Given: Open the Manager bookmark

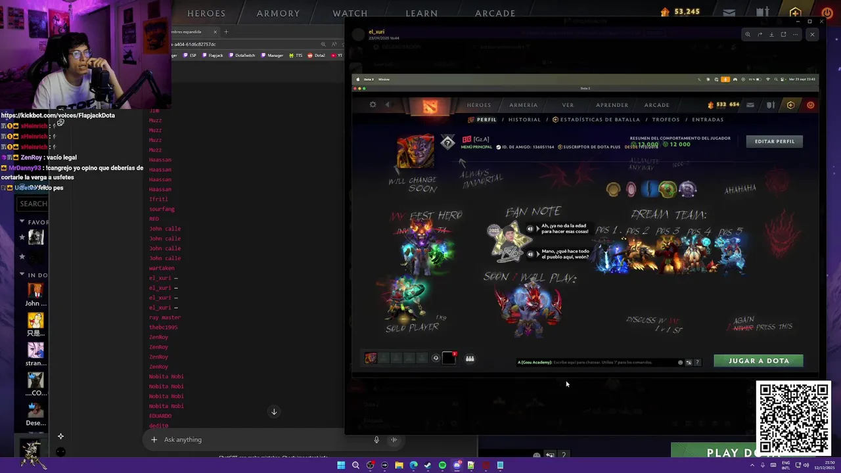Looking at the screenshot, I should click(x=273, y=55).
